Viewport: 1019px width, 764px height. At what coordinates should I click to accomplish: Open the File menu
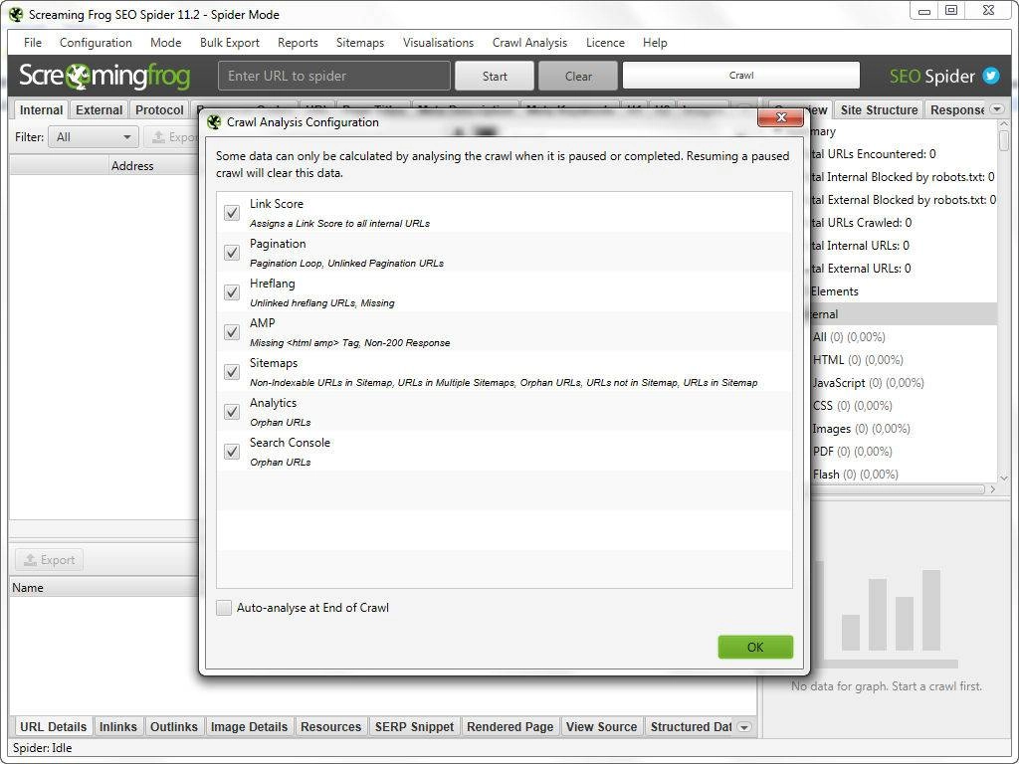33,42
